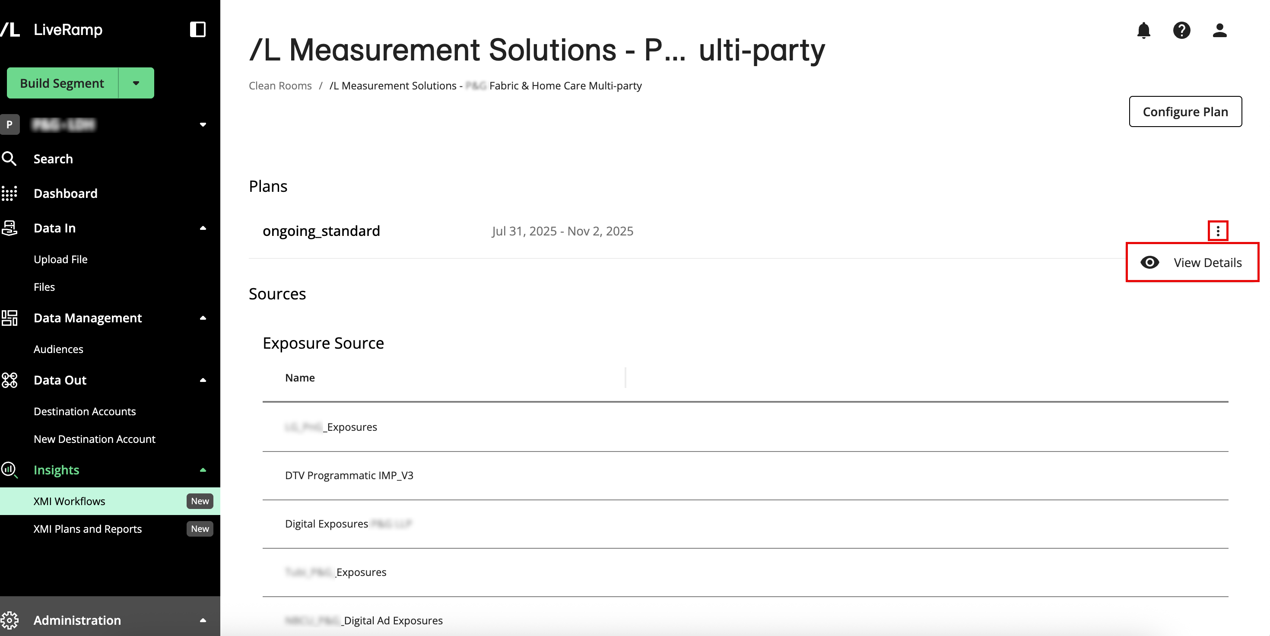Collapse the Data Management section

pyautogui.click(x=203, y=318)
